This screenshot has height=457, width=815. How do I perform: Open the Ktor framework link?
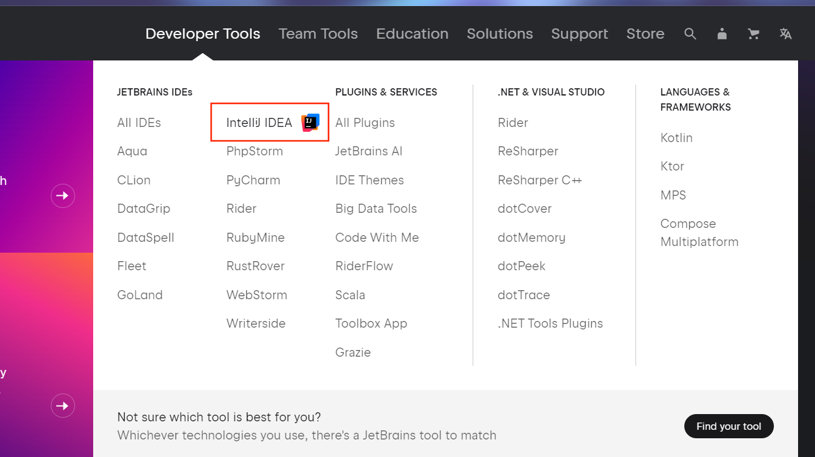(x=672, y=166)
